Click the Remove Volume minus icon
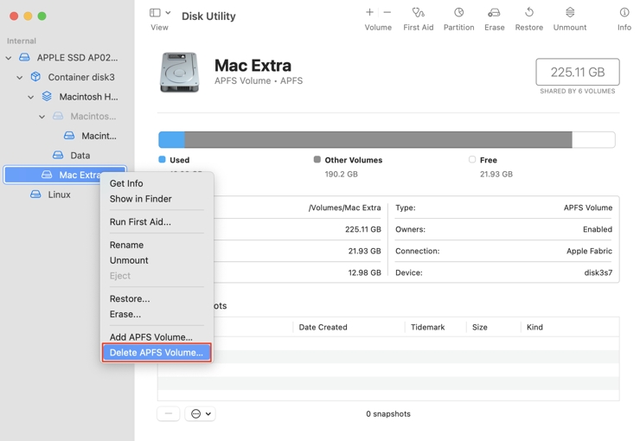 coord(387,12)
